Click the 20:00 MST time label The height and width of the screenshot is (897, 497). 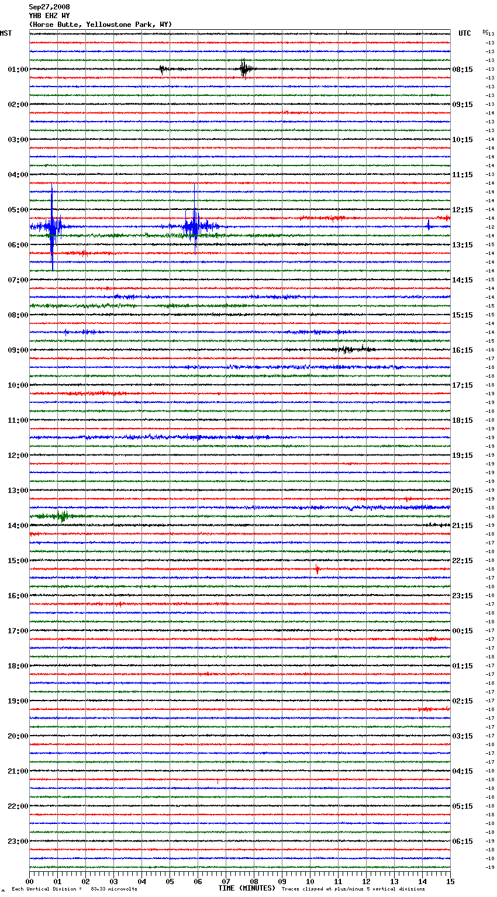coord(18,736)
